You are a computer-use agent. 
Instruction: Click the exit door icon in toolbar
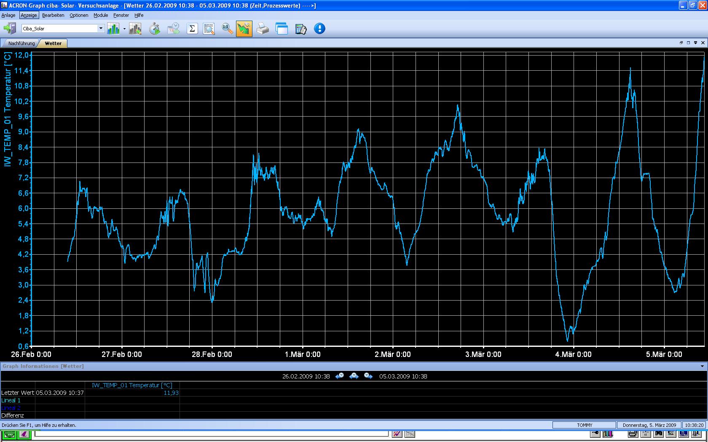9,29
